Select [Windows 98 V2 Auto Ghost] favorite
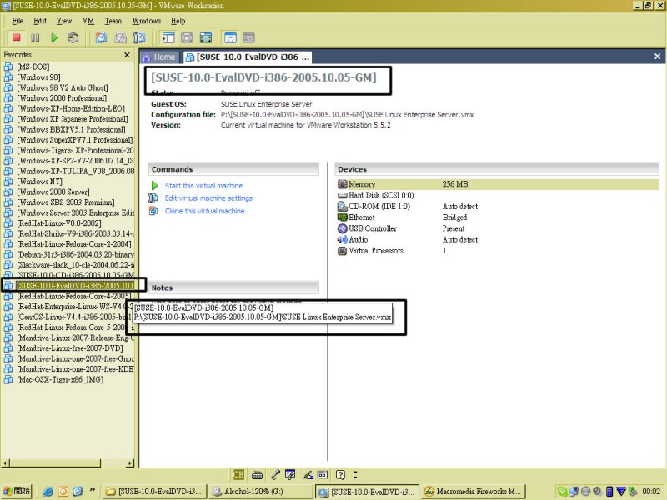The width and height of the screenshot is (667, 500). [x=62, y=87]
